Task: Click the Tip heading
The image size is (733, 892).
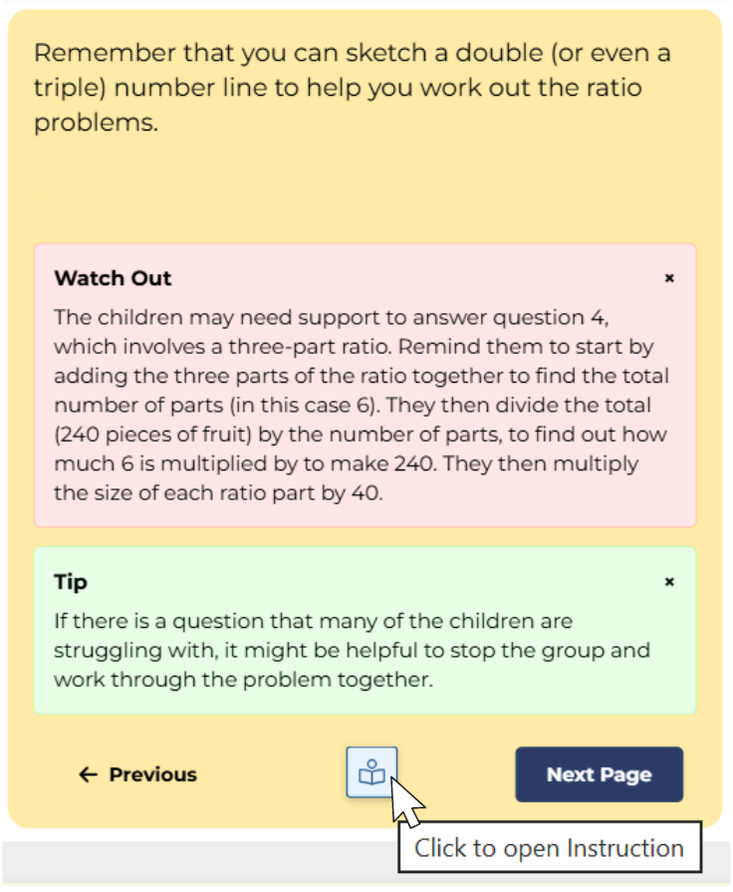Action: coord(71,581)
